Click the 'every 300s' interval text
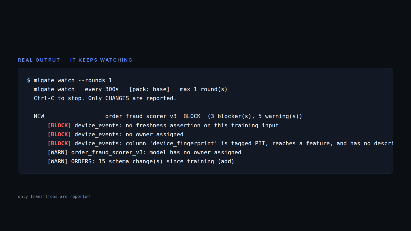 point(102,89)
